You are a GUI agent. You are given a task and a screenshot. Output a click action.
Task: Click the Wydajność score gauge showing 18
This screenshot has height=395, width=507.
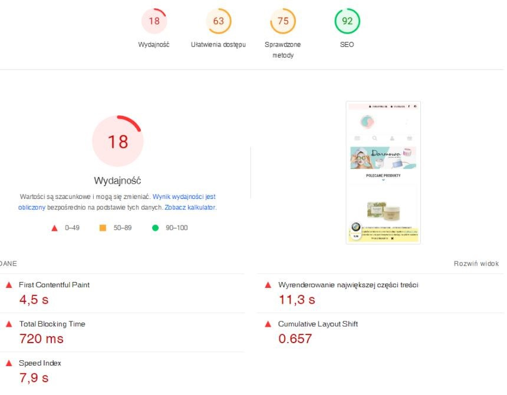tap(154, 22)
